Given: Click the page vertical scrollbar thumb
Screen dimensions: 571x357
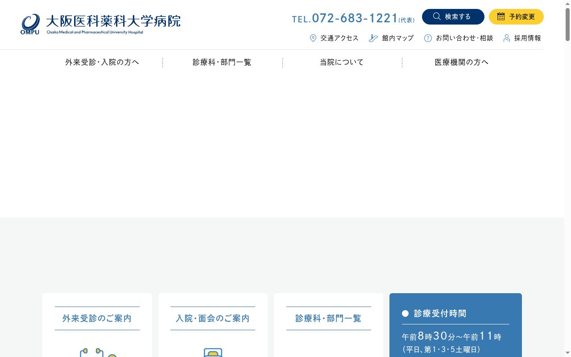Looking at the screenshot, I should coord(567,25).
